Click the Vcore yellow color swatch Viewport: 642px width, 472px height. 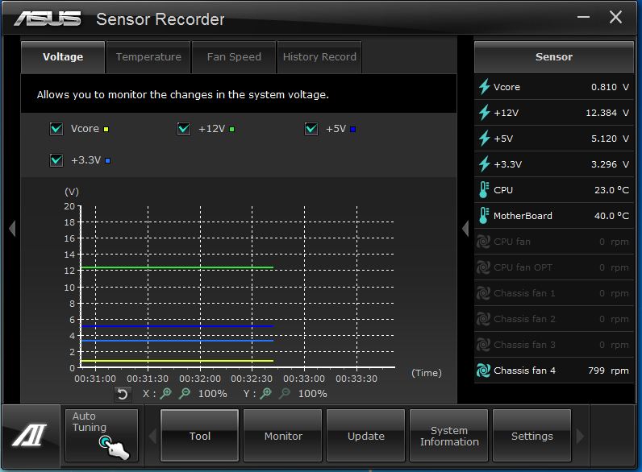coord(106,129)
